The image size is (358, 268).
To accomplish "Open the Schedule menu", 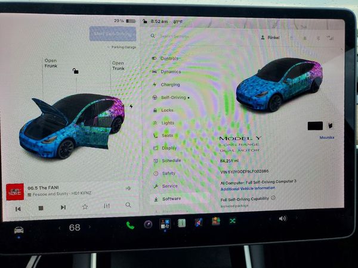I will point(167,161).
